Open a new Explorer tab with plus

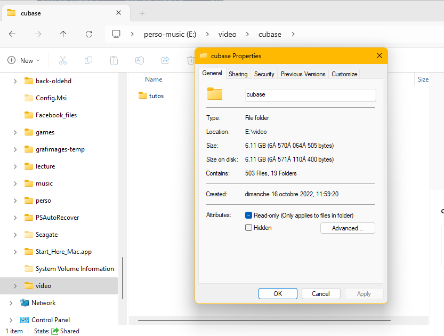(142, 13)
